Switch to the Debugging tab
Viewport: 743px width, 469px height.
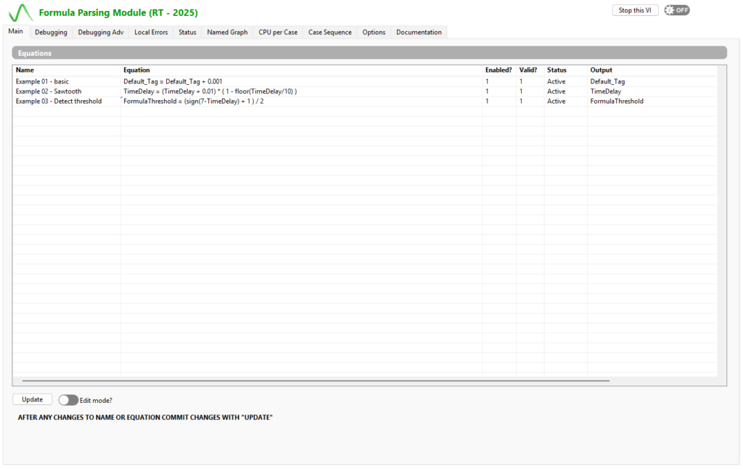[x=51, y=32]
